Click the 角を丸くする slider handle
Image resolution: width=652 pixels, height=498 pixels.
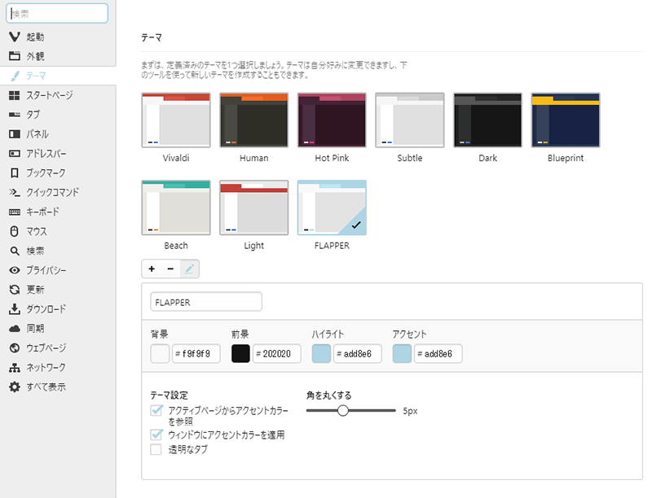pyautogui.click(x=342, y=411)
